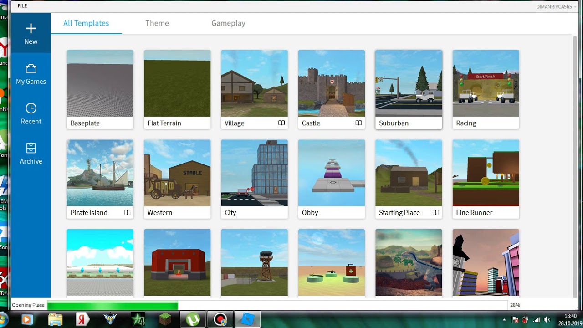Switch to Roblox Studio taskbar icon
583x328 pixels.
(247, 319)
